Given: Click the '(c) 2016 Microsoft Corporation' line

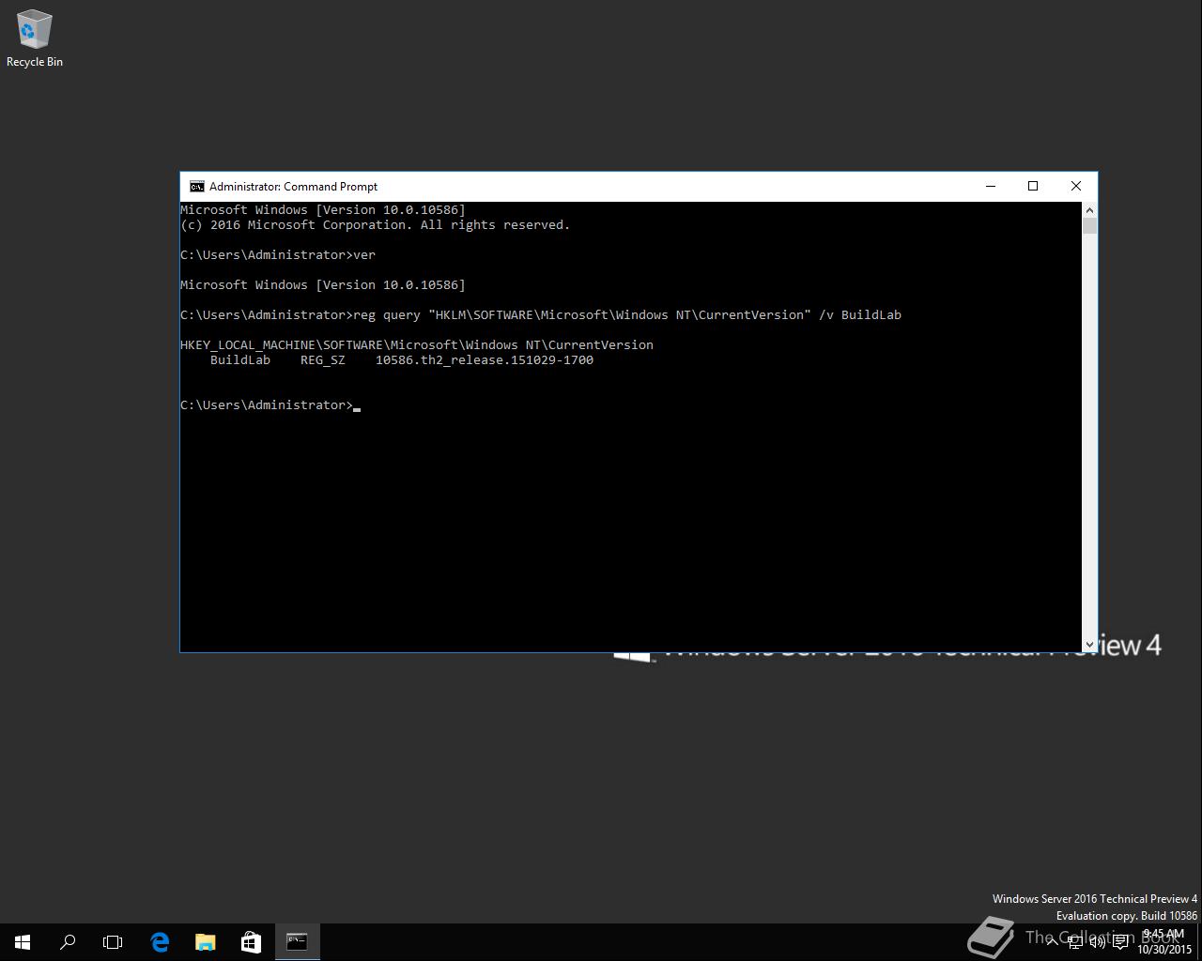Looking at the screenshot, I should tap(376, 224).
